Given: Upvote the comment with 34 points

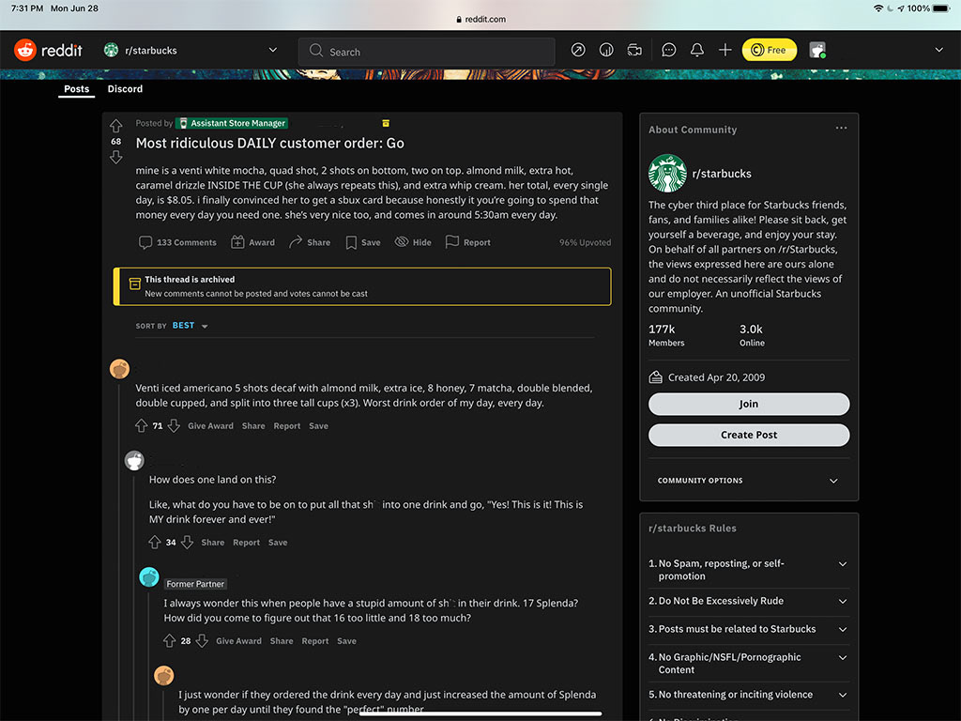Looking at the screenshot, I should point(155,542).
